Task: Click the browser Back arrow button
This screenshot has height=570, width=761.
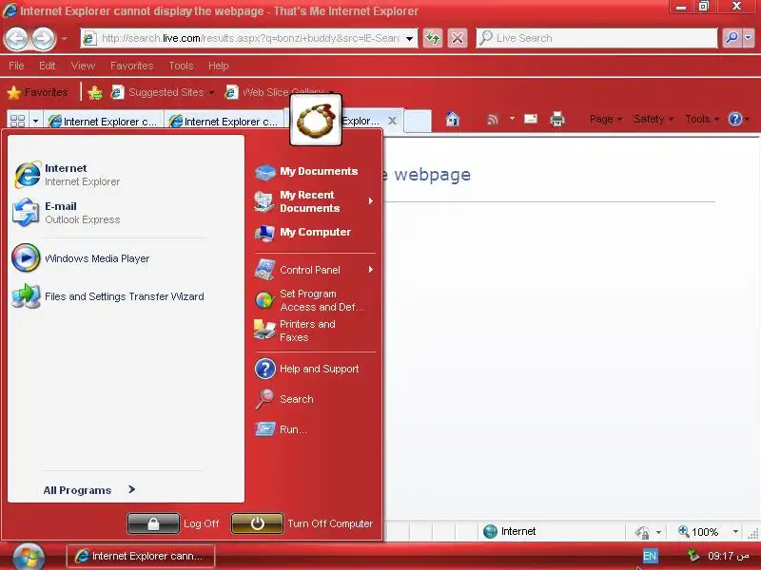Action: coord(16,38)
